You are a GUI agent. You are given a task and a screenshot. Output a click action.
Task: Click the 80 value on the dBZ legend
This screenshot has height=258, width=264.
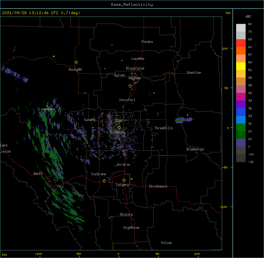pos(250,24)
